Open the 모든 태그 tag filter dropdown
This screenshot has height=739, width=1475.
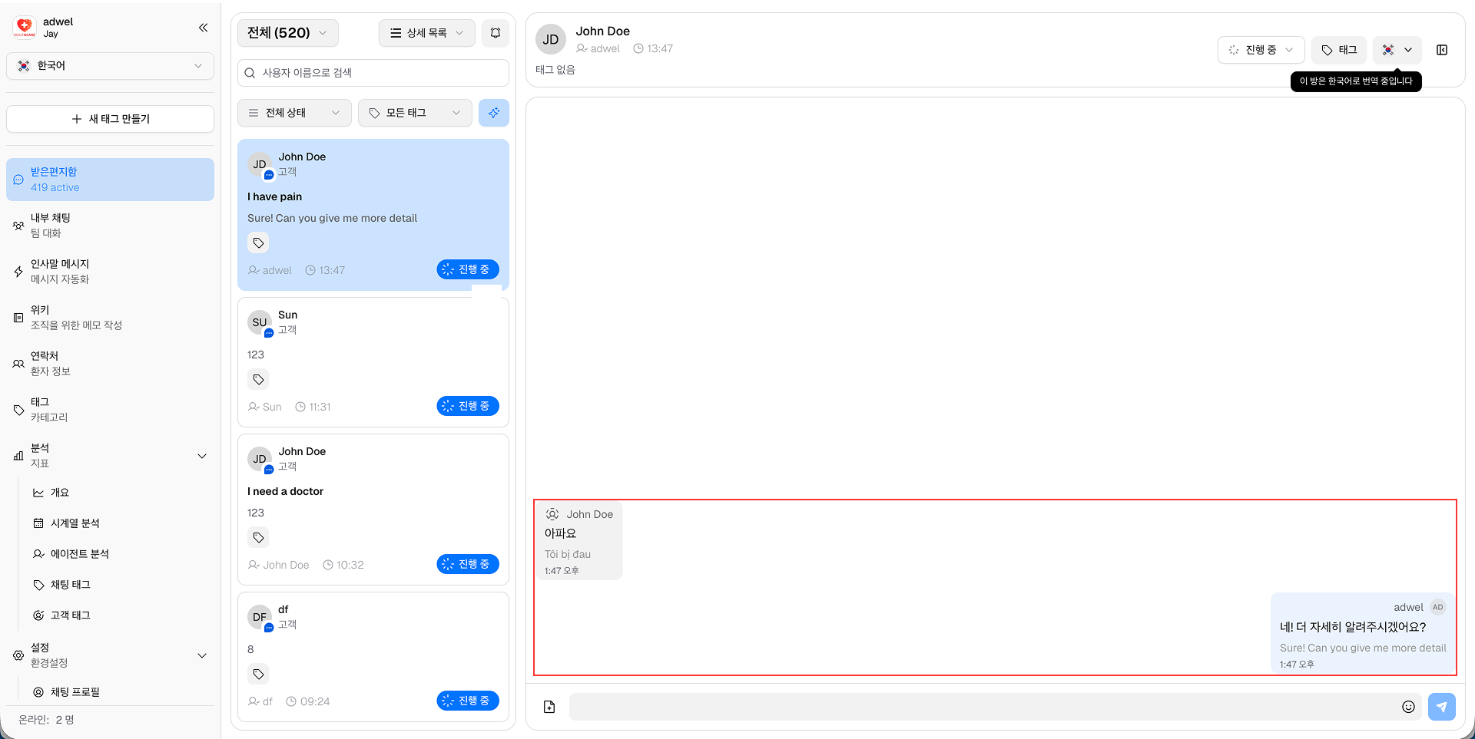pyautogui.click(x=415, y=113)
